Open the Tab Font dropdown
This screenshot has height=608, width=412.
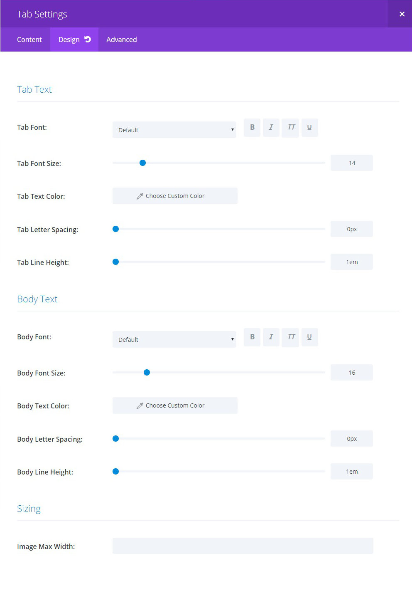pyautogui.click(x=174, y=130)
